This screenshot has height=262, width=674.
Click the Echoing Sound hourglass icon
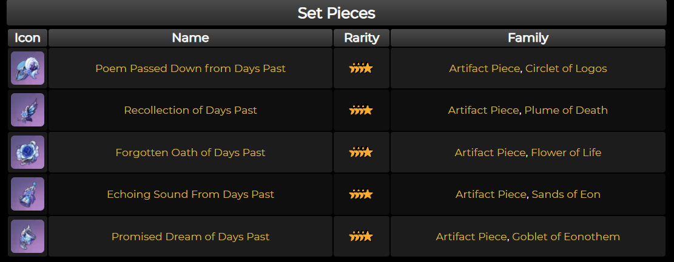(27, 194)
